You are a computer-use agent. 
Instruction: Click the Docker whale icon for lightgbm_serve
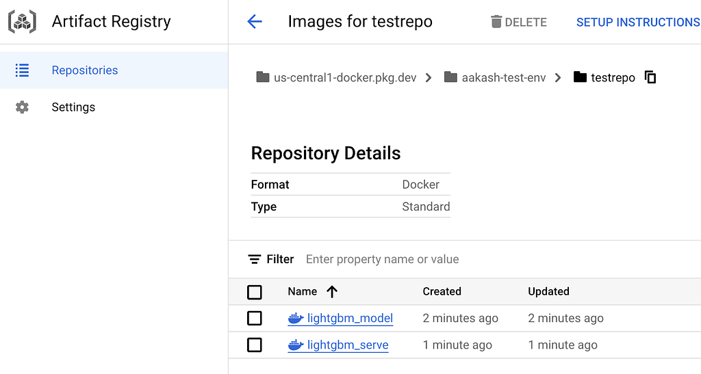[x=296, y=345]
